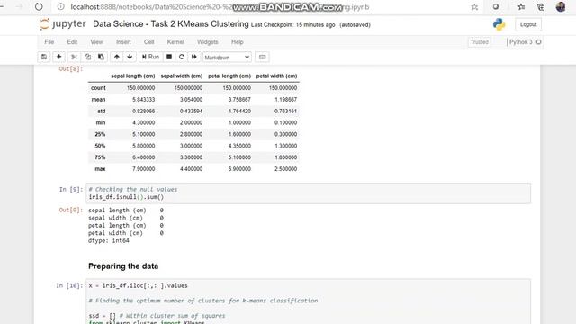The width and height of the screenshot is (576, 324).
Task: View site information icon in address bar
Action: coord(61,6)
